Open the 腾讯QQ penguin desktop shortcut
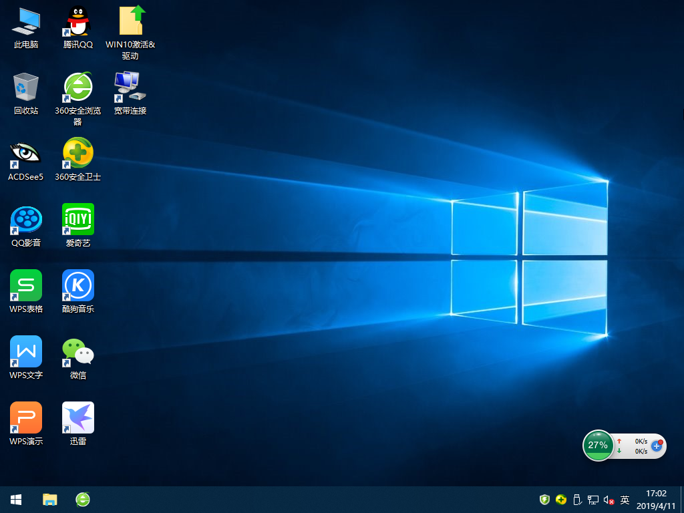The height and width of the screenshot is (513, 684). click(x=78, y=21)
